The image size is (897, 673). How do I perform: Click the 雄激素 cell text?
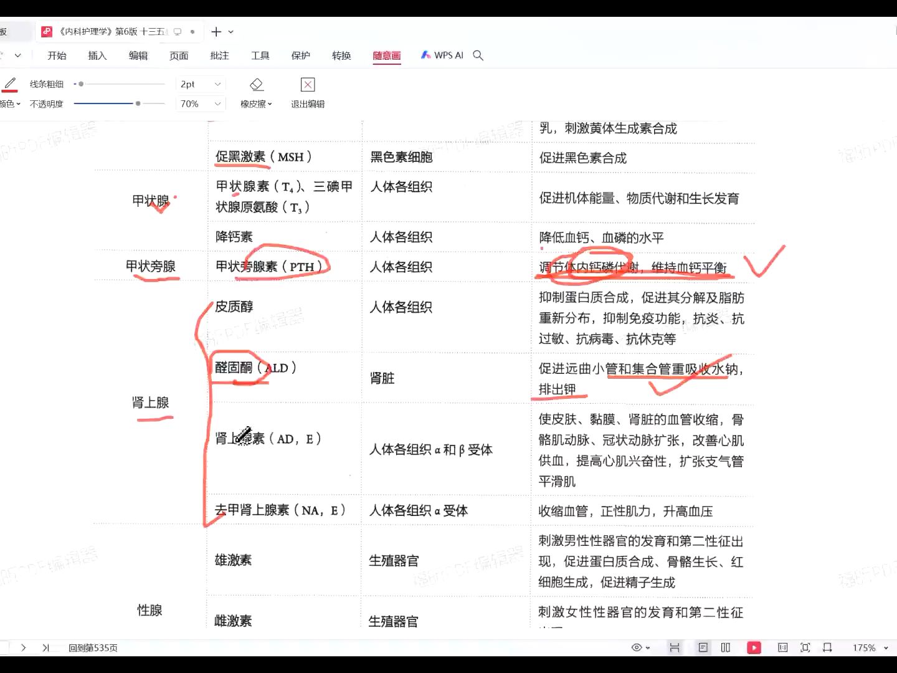[234, 560]
